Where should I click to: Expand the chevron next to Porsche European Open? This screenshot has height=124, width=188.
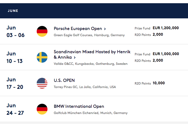coord(105,29)
